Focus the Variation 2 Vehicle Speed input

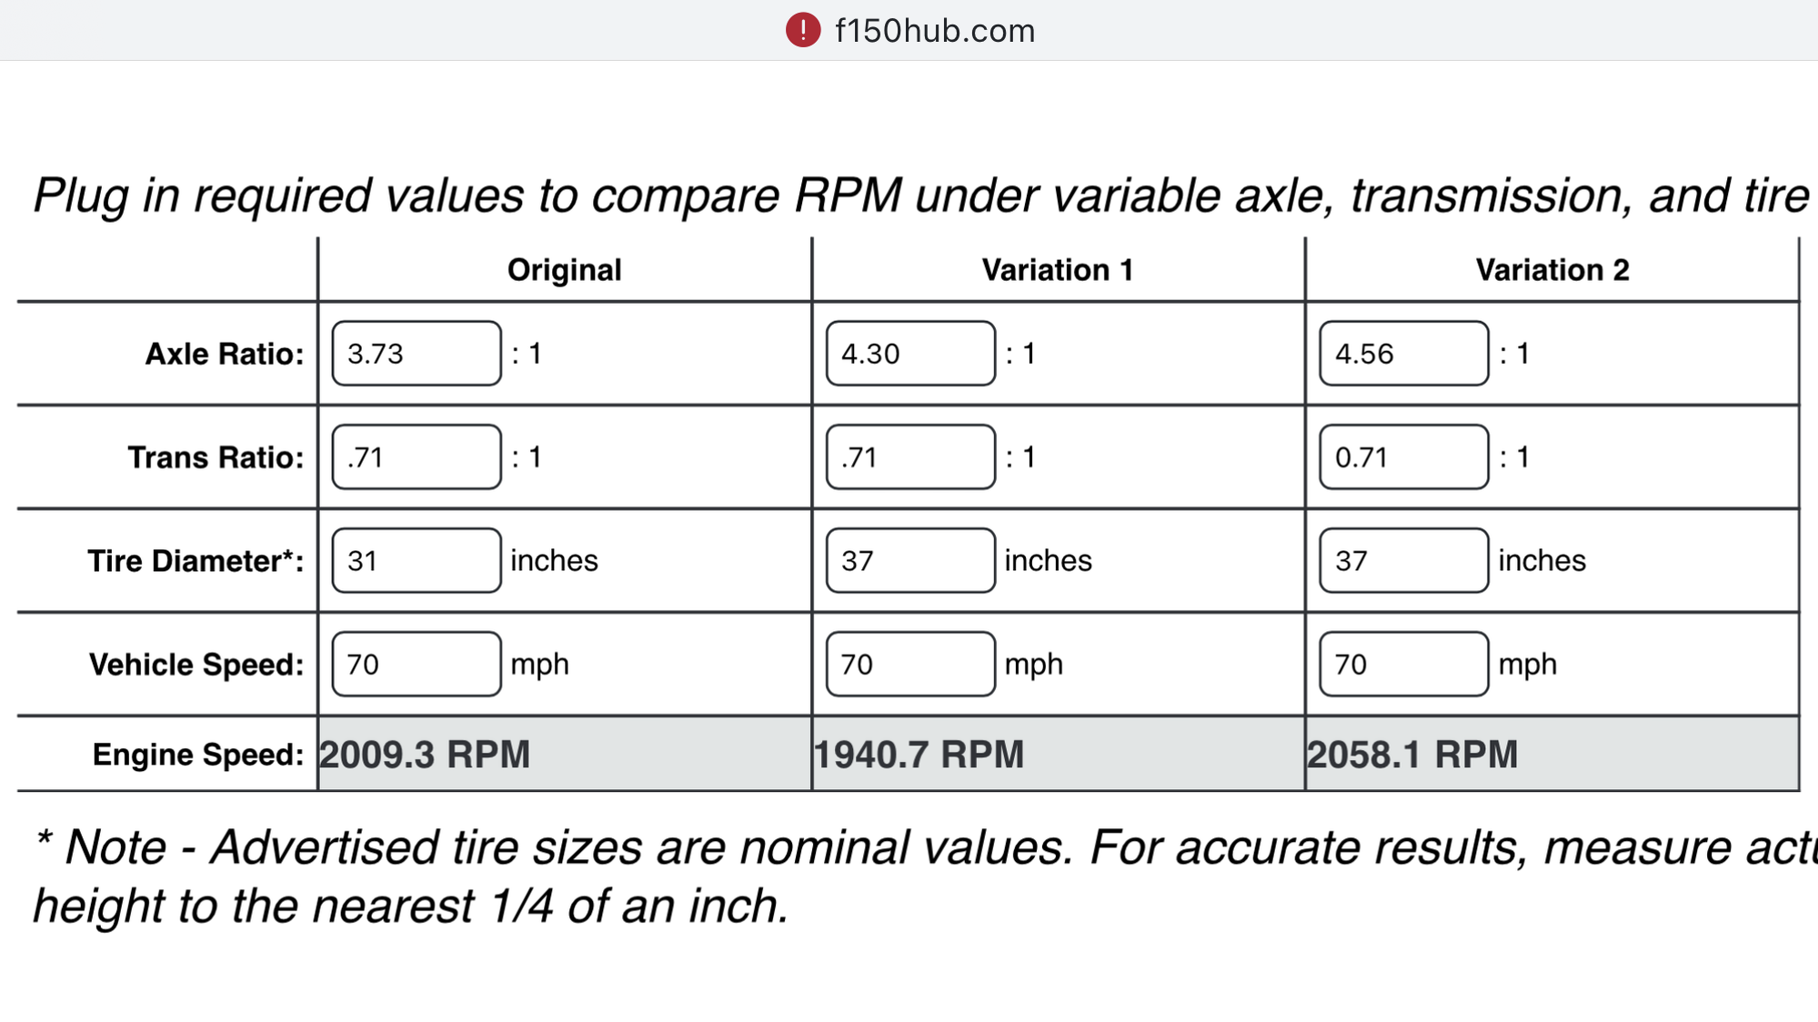point(1404,665)
